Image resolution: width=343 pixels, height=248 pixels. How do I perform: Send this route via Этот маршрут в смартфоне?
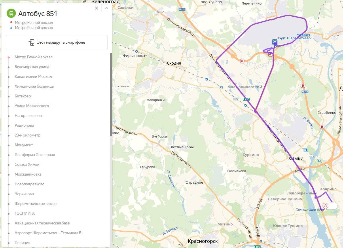pos(57,42)
